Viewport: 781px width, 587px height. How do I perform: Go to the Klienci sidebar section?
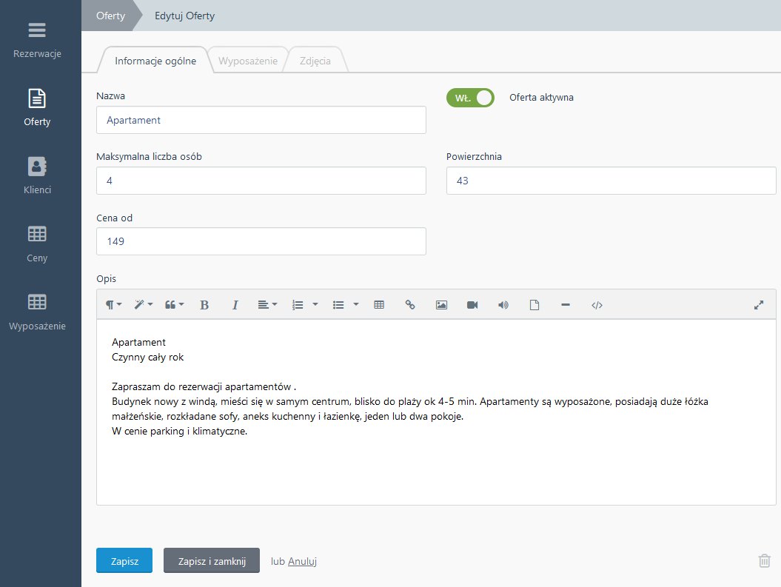37,175
